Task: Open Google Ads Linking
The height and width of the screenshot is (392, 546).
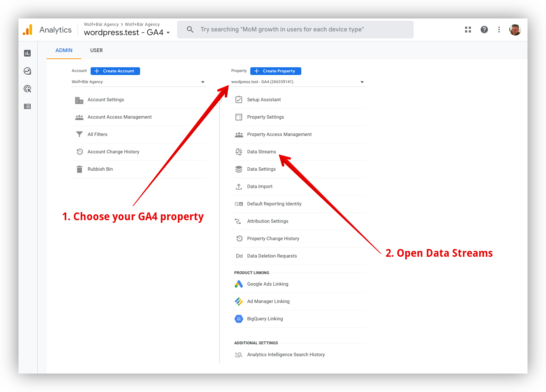Action: (x=299, y=284)
